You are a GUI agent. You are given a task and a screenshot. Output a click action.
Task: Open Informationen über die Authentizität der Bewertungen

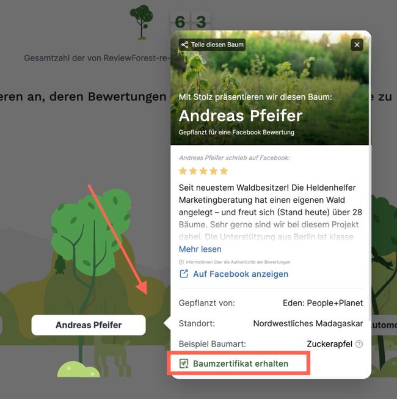pyautogui.click(x=238, y=262)
